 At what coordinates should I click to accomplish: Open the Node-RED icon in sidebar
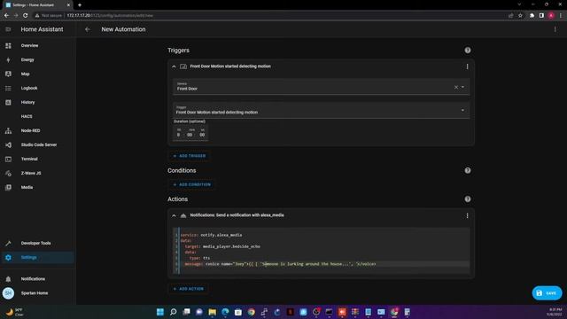point(8,130)
